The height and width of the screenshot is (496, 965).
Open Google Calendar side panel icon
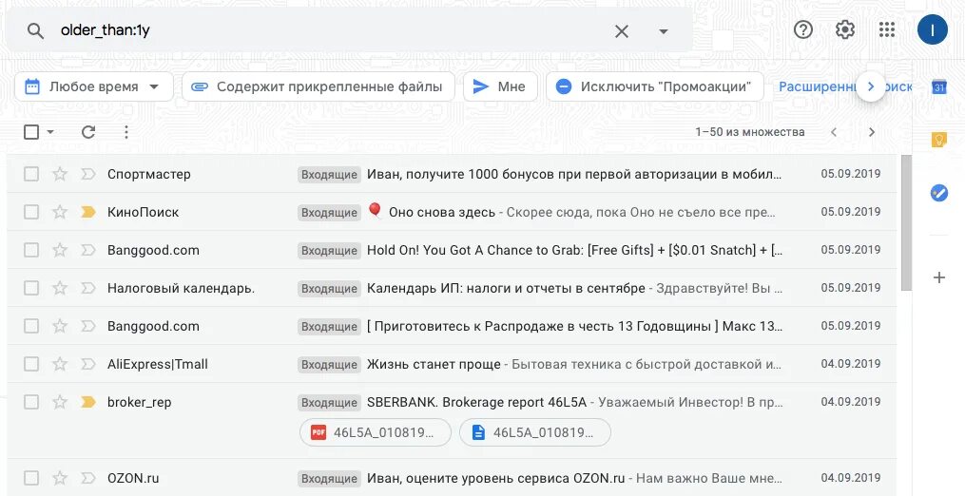[939, 86]
